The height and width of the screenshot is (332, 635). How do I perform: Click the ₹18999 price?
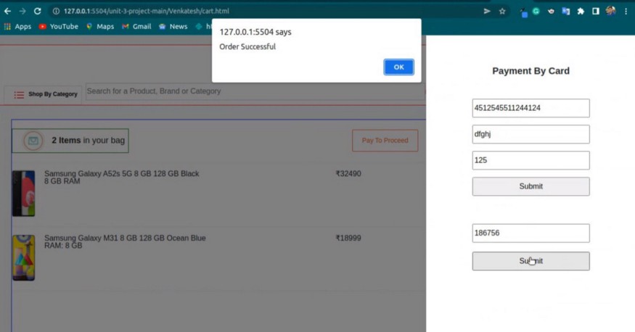348,238
